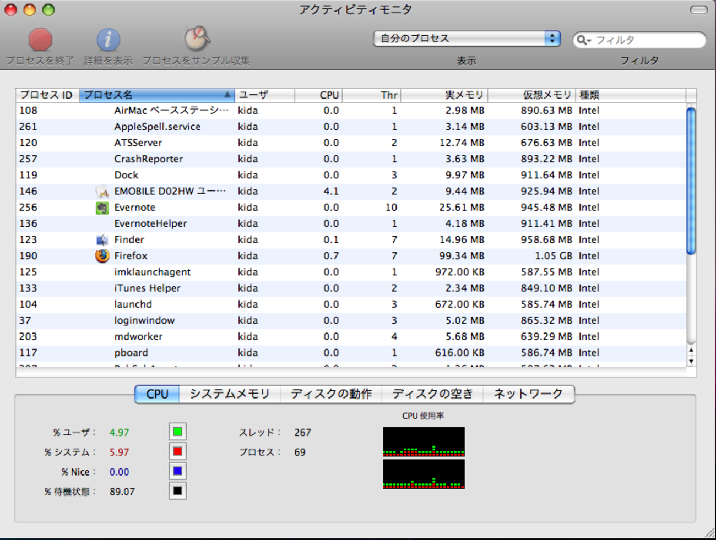Click the Firefox icon in process list
This screenshot has height=540, width=716.
pyautogui.click(x=102, y=256)
